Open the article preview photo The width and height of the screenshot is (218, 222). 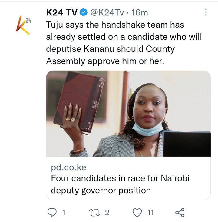coord(128,113)
